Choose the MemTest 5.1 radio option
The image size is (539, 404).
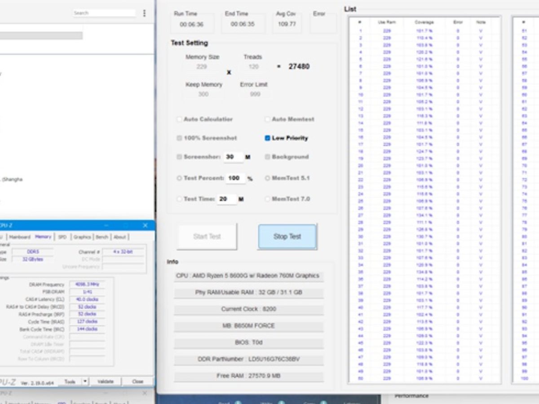pos(268,178)
